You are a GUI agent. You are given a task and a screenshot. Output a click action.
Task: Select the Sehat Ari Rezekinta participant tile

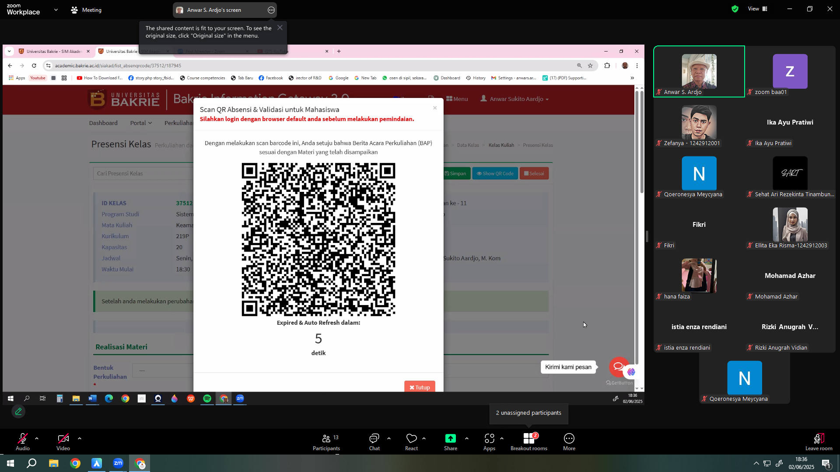coord(790,174)
